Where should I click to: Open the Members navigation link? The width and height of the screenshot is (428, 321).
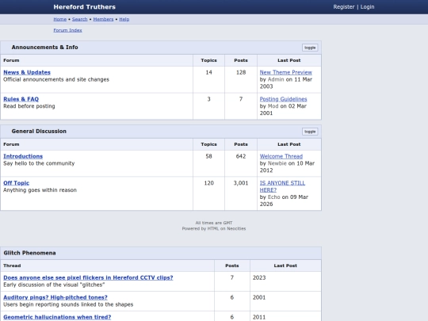tap(103, 19)
